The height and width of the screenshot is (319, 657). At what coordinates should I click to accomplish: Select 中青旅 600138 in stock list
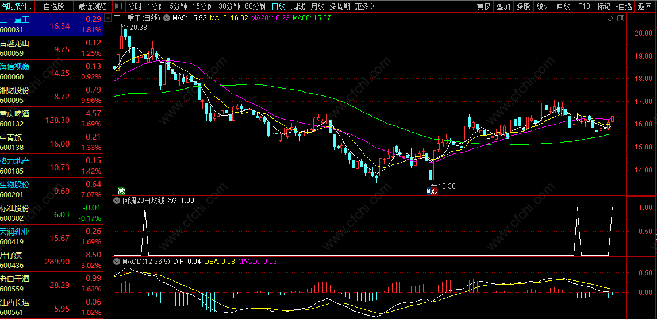(x=52, y=142)
